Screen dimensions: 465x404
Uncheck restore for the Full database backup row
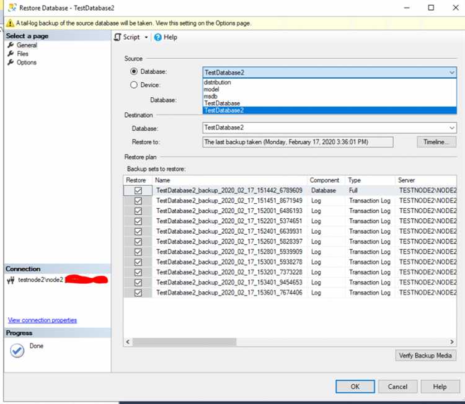138,191
